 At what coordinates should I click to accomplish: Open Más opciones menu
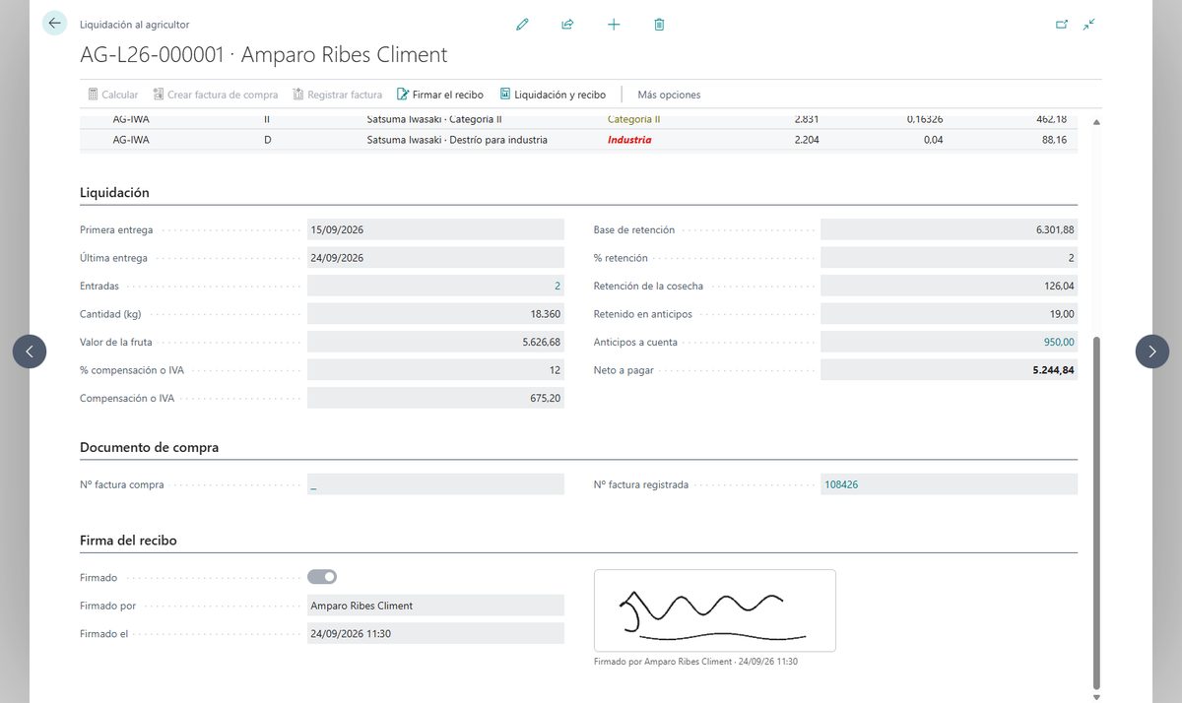pyautogui.click(x=669, y=95)
